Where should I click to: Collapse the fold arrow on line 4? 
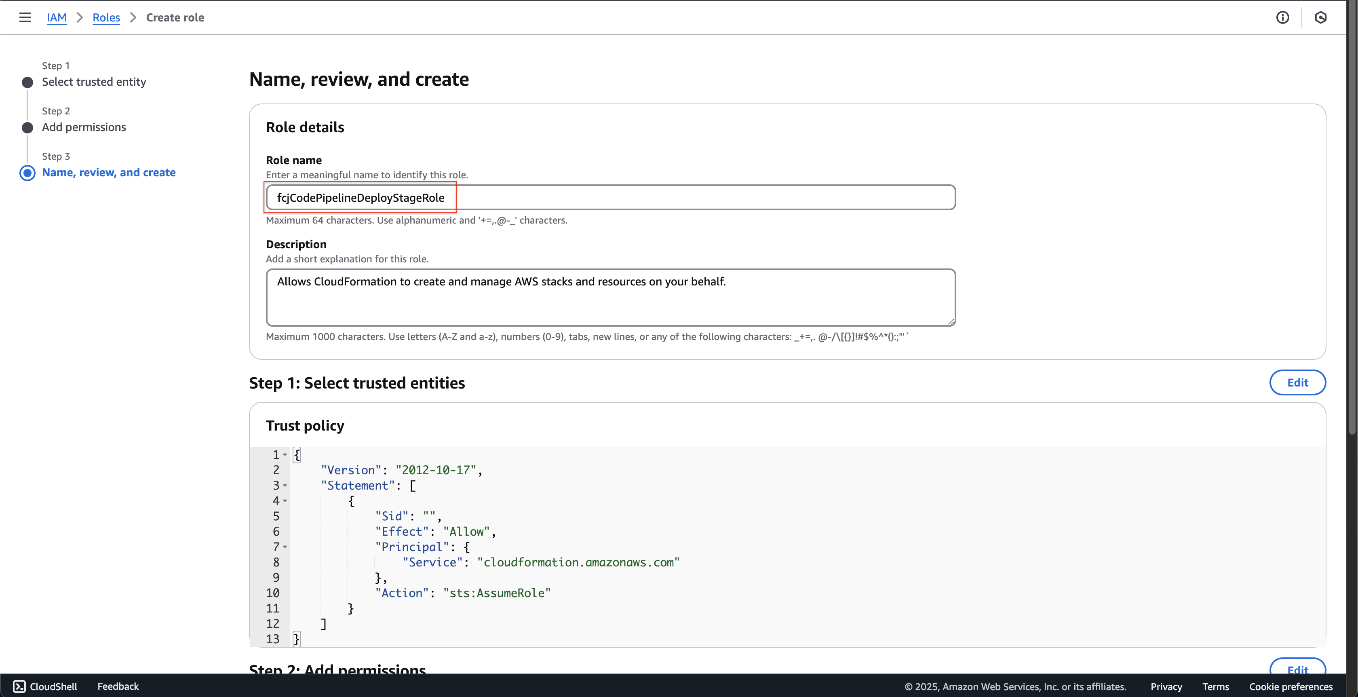(x=285, y=501)
